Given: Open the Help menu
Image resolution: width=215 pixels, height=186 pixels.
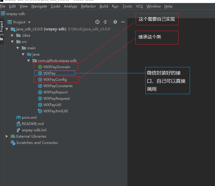Looking at the screenshot, I should 168,6.
